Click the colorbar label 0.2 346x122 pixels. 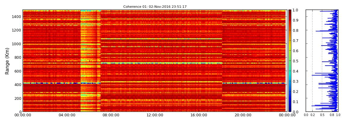pyautogui.click(x=295, y=91)
